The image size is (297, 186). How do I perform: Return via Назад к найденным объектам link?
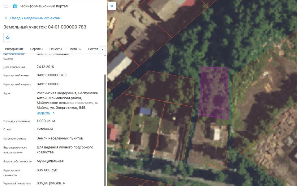pyautogui.click(x=35, y=18)
